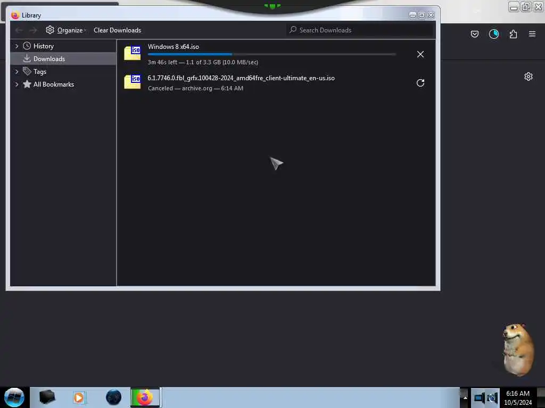Expand the Tags tree node

coord(16,72)
